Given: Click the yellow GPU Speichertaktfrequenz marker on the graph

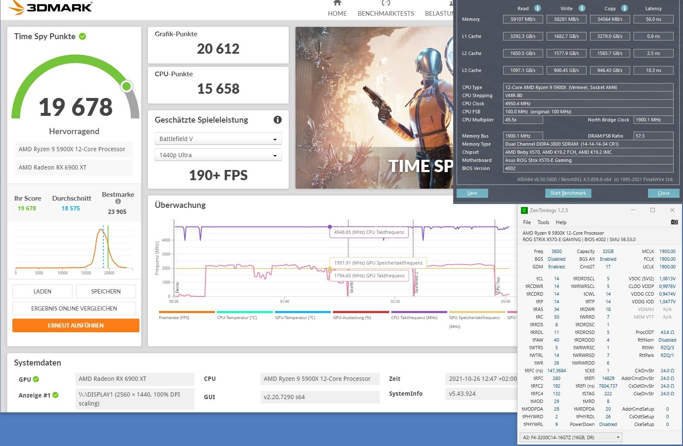Looking at the screenshot, I should (330, 269).
